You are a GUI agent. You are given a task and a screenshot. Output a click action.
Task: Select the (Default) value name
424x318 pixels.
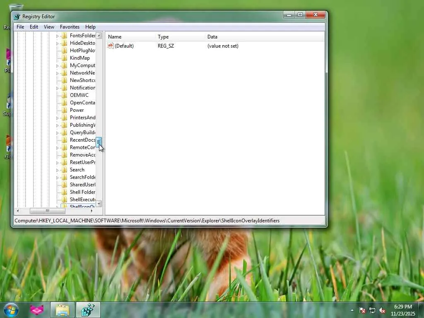pyautogui.click(x=124, y=46)
